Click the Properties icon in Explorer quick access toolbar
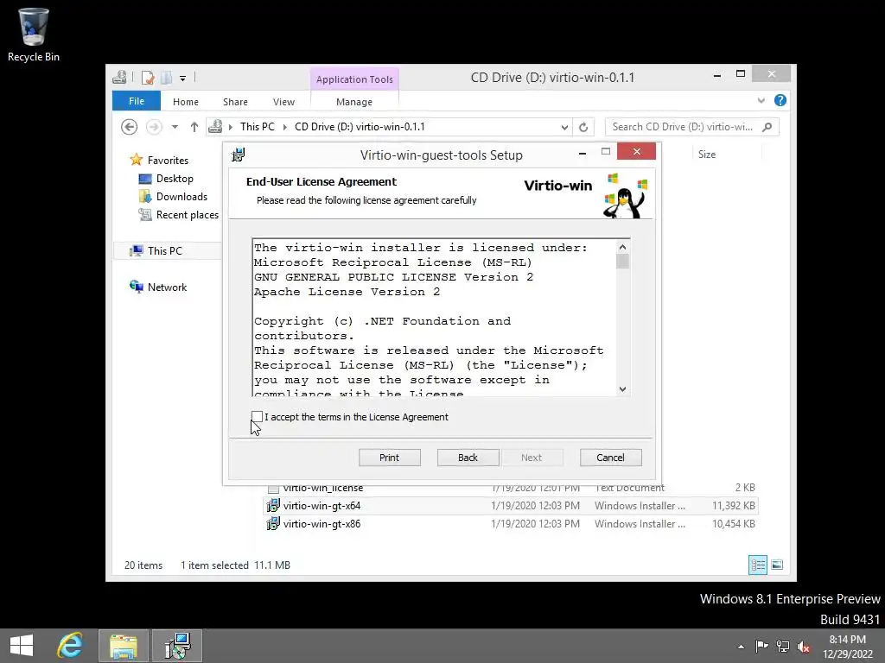Screen dimensions: 885x663 click(147, 77)
